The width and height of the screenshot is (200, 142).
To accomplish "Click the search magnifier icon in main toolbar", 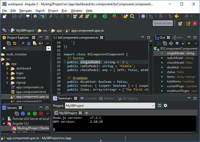I will coord(132,16).
